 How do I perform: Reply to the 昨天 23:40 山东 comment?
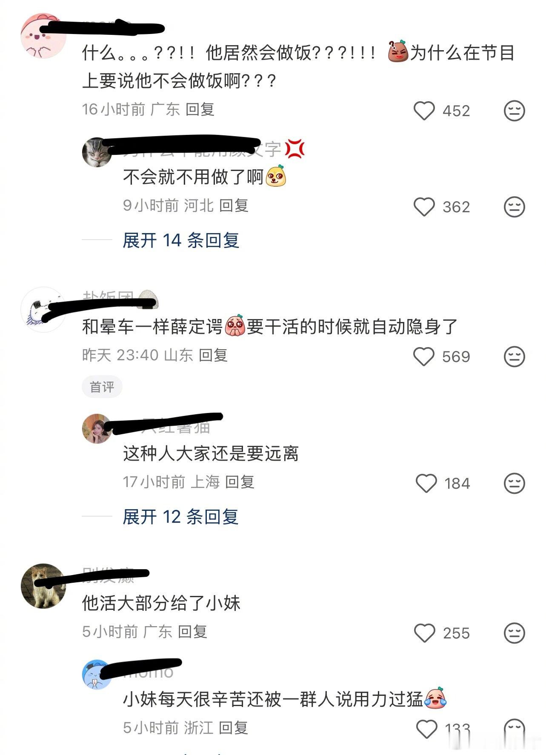pos(213,355)
